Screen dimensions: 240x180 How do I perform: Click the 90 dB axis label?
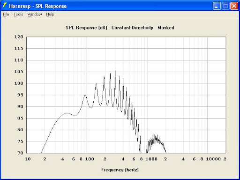coord(20,106)
